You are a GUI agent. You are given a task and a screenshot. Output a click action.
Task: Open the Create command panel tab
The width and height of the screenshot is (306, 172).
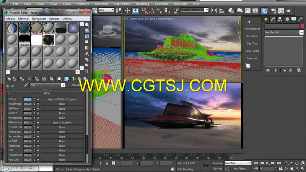265,19
